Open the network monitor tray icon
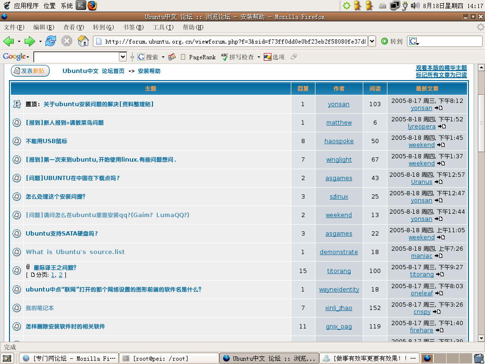This screenshot has height=364, width=485. [x=395, y=6]
